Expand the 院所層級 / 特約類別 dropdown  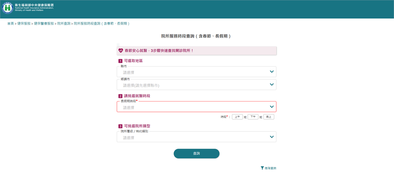click(196, 137)
